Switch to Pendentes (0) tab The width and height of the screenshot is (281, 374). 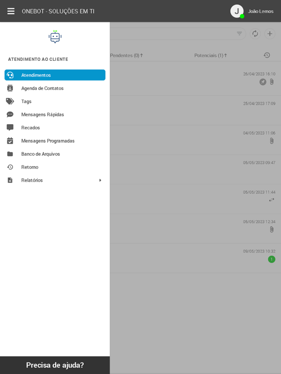click(126, 56)
